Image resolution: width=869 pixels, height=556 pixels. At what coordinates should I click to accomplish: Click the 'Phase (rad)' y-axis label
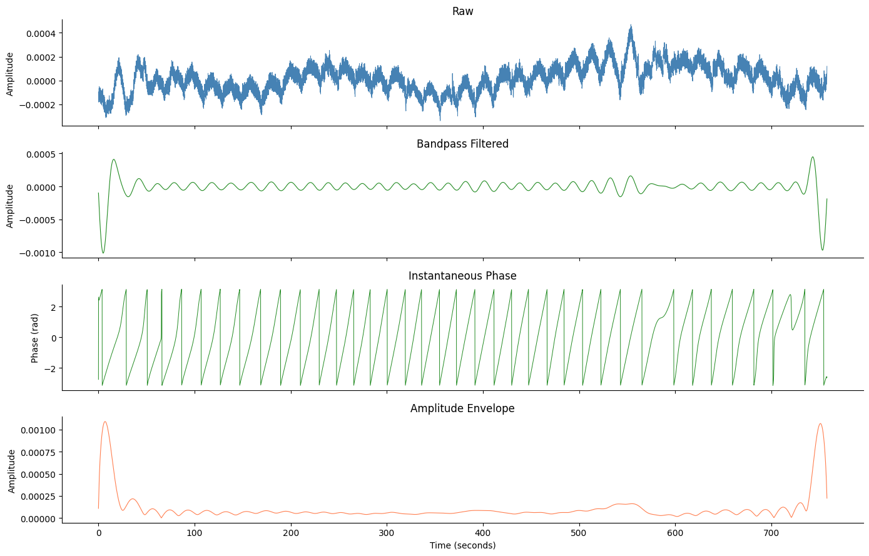pos(35,338)
